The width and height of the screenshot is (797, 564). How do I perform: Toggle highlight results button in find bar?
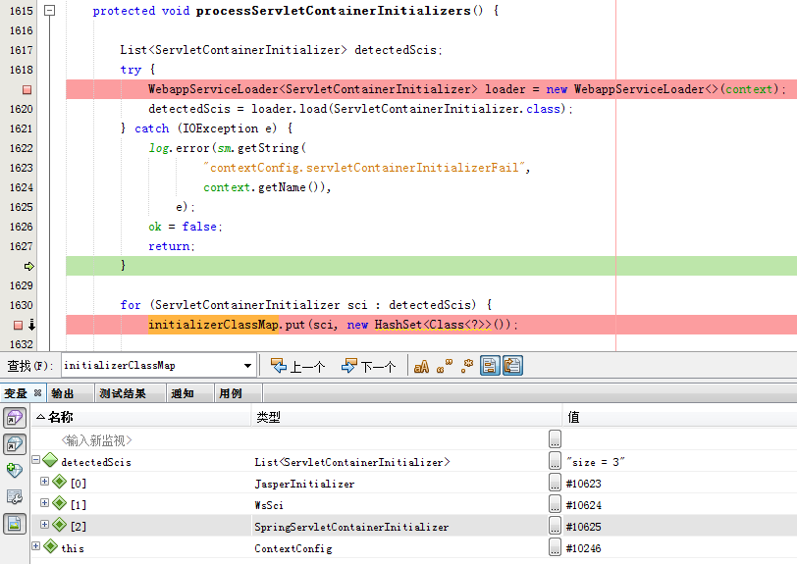(490, 366)
